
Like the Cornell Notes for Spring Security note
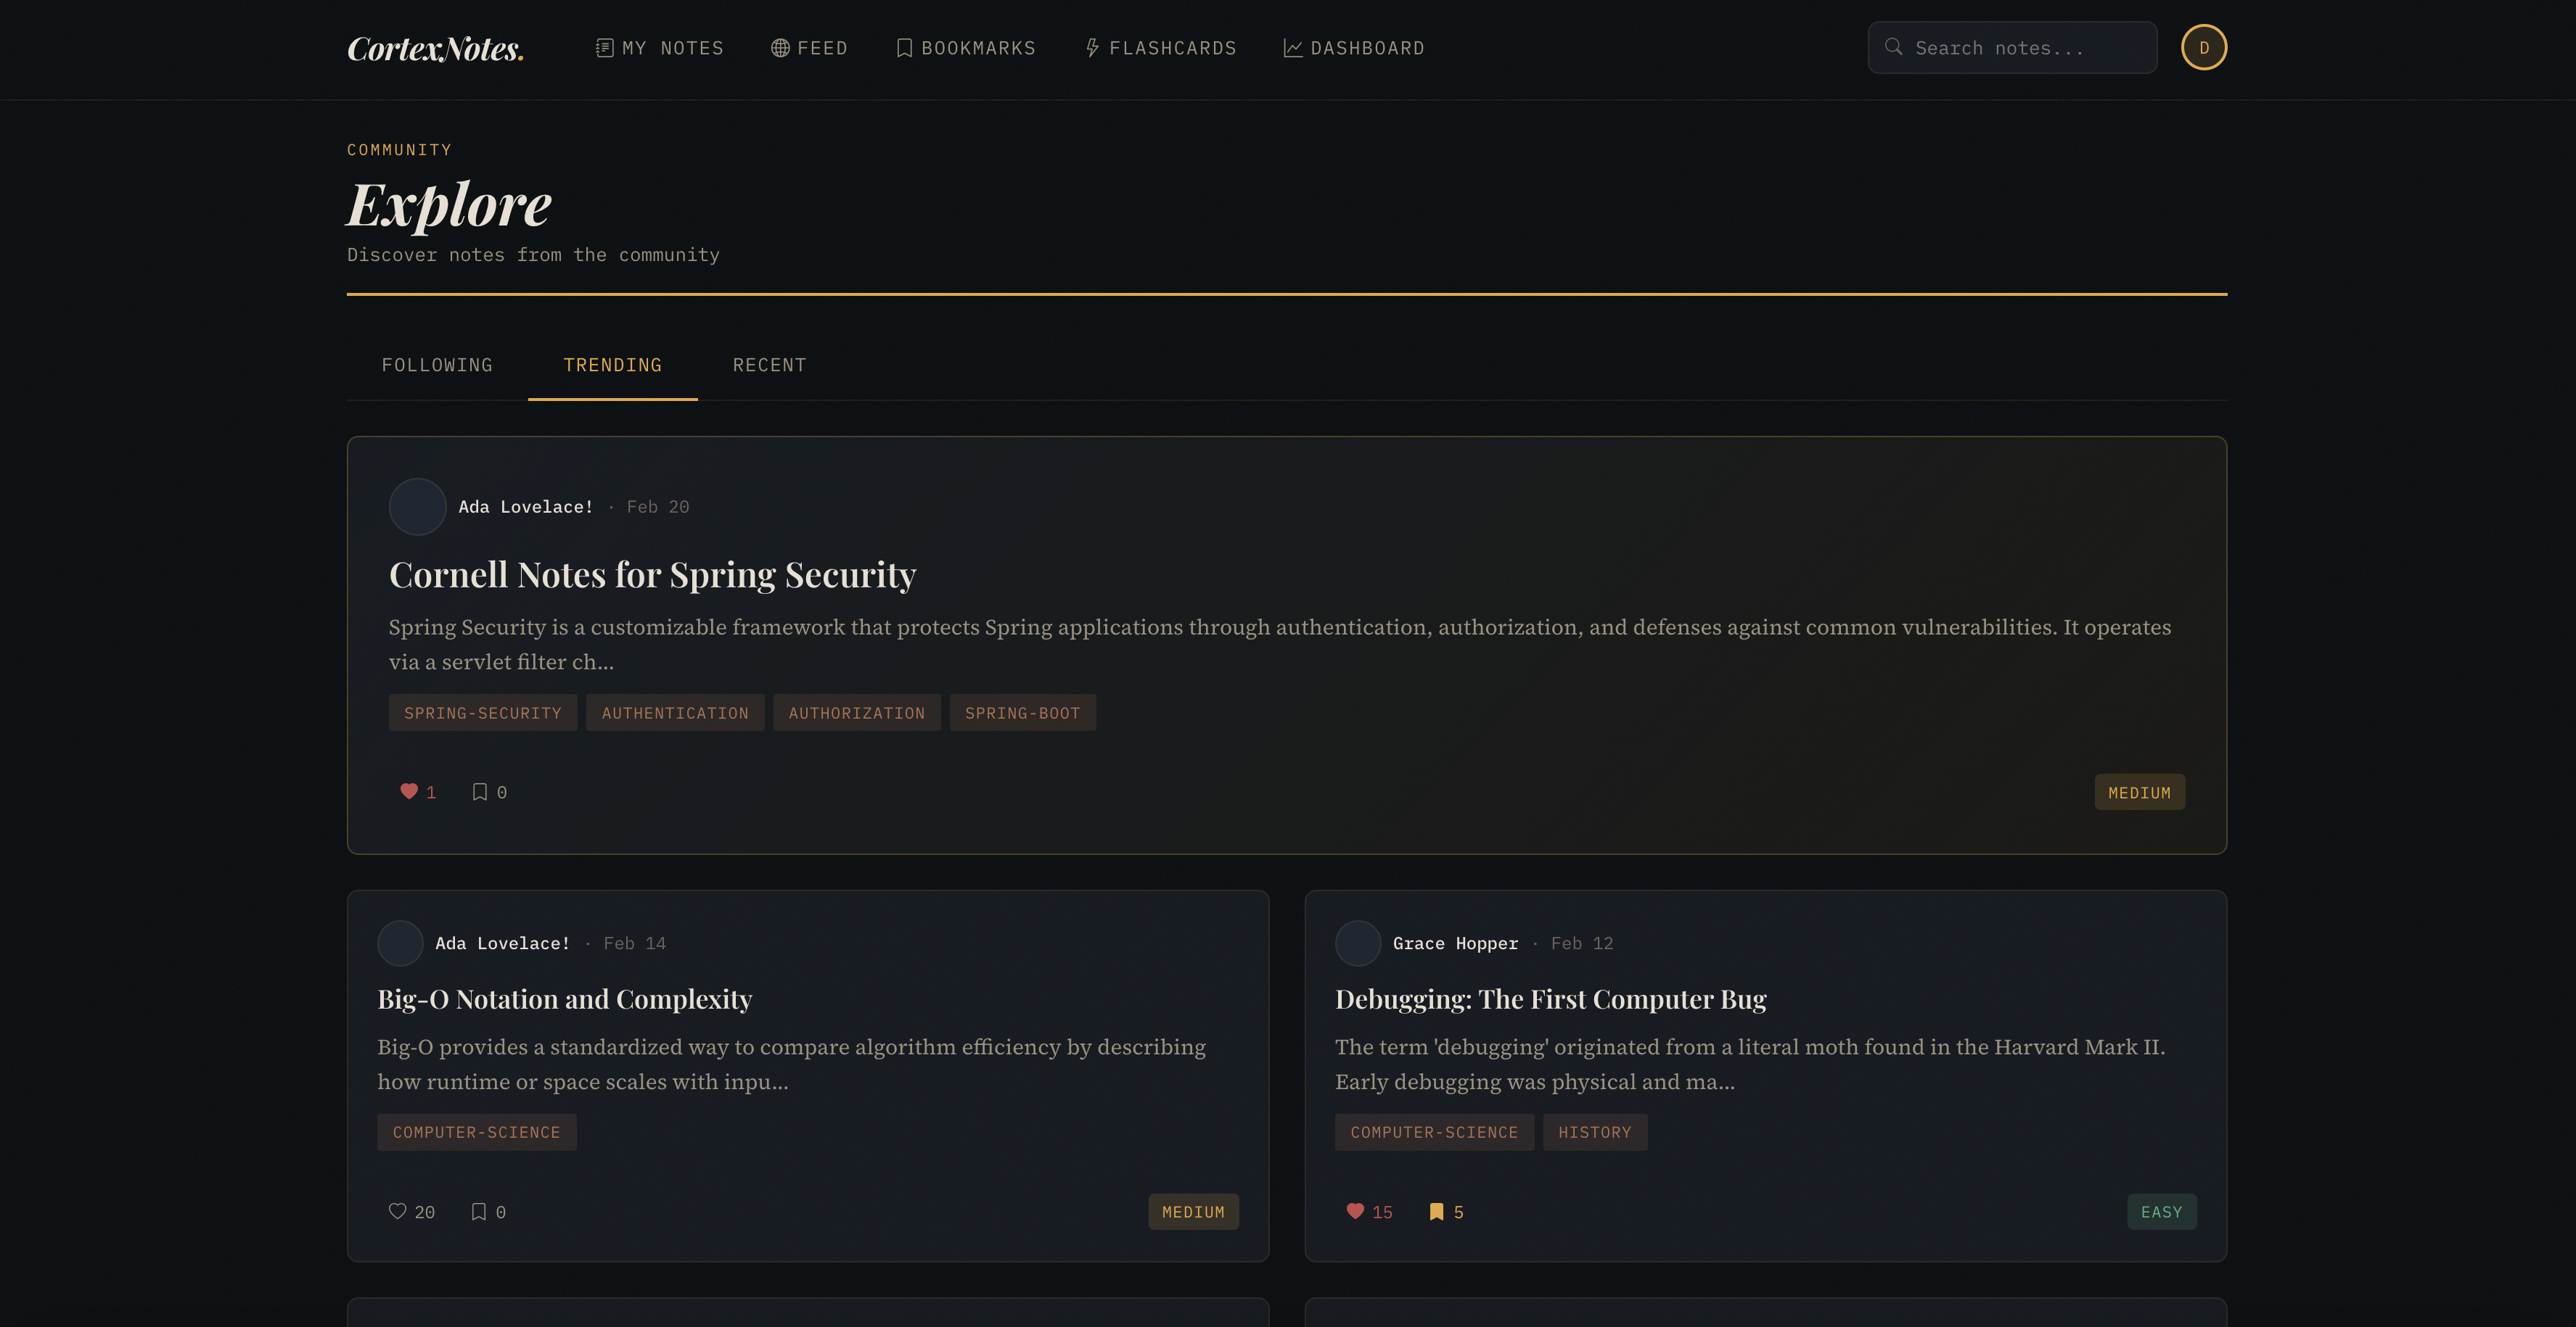[x=409, y=791]
